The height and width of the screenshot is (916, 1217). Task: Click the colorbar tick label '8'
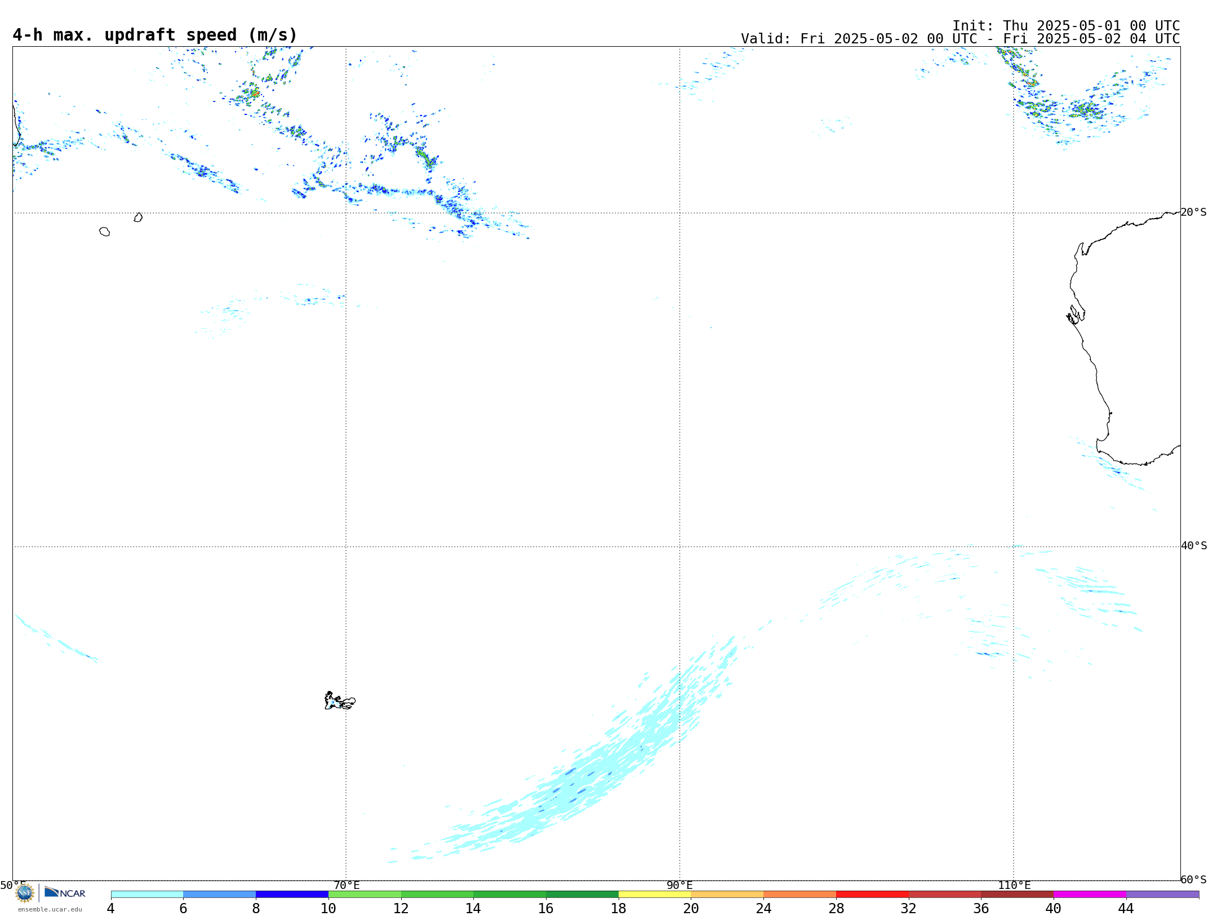(256, 908)
